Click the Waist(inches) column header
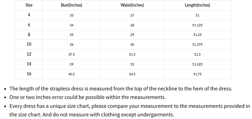The image size is (252, 119). pyautogui.click(x=132, y=5)
